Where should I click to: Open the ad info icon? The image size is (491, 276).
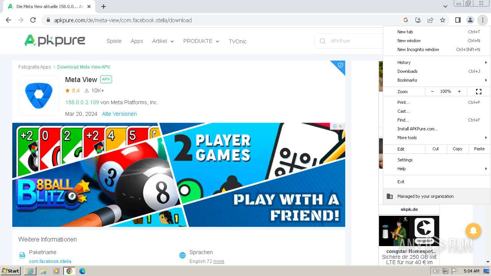(335, 126)
